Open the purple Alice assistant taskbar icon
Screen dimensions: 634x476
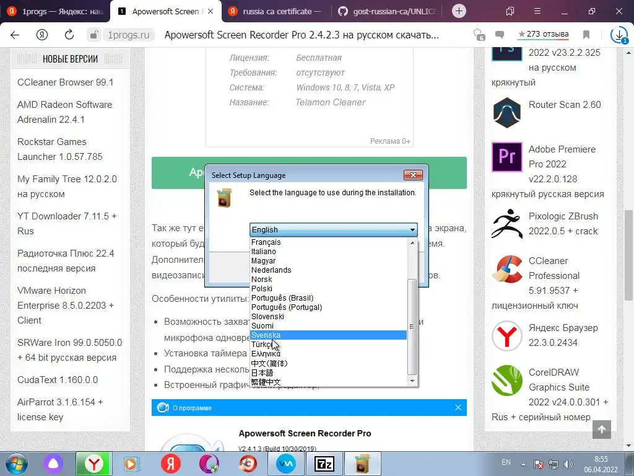53,464
